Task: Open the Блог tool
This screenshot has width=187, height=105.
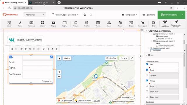Action: (154, 24)
